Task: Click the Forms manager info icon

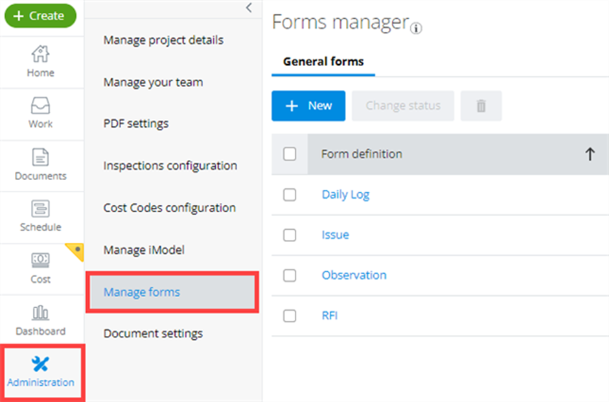Action: 416,28
